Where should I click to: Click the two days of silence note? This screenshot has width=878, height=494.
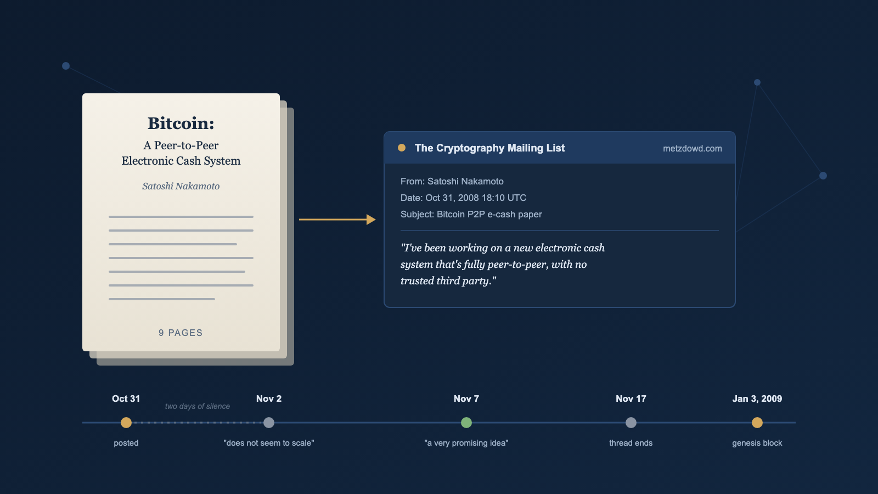tap(198, 406)
